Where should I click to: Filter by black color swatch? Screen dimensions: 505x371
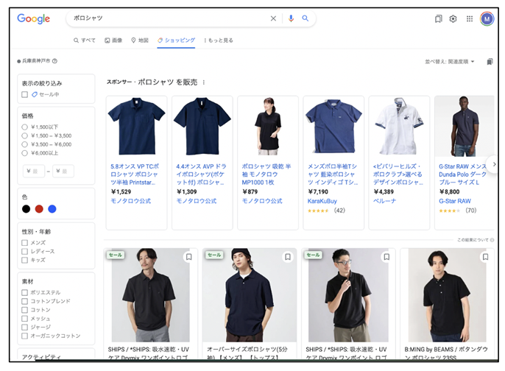click(26, 209)
